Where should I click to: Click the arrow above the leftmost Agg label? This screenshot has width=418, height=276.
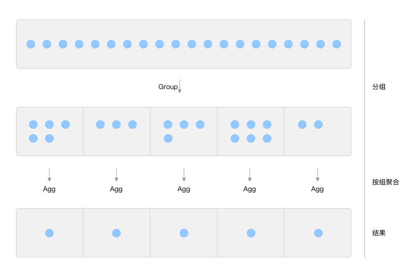coord(49,175)
